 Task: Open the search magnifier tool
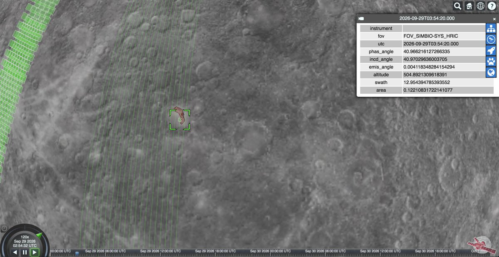[457, 6]
